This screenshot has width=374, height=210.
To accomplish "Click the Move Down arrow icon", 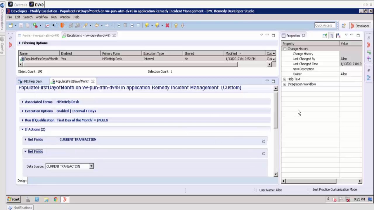I will click(183, 26).
